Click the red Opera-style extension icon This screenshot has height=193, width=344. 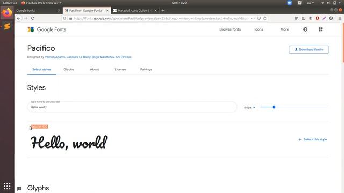[x=317, y=18]
